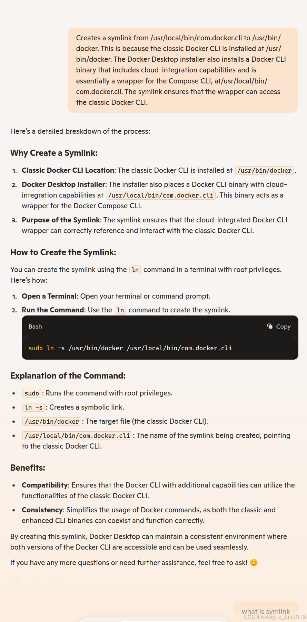Click the thumbs up icon on the response

[17, 581]
